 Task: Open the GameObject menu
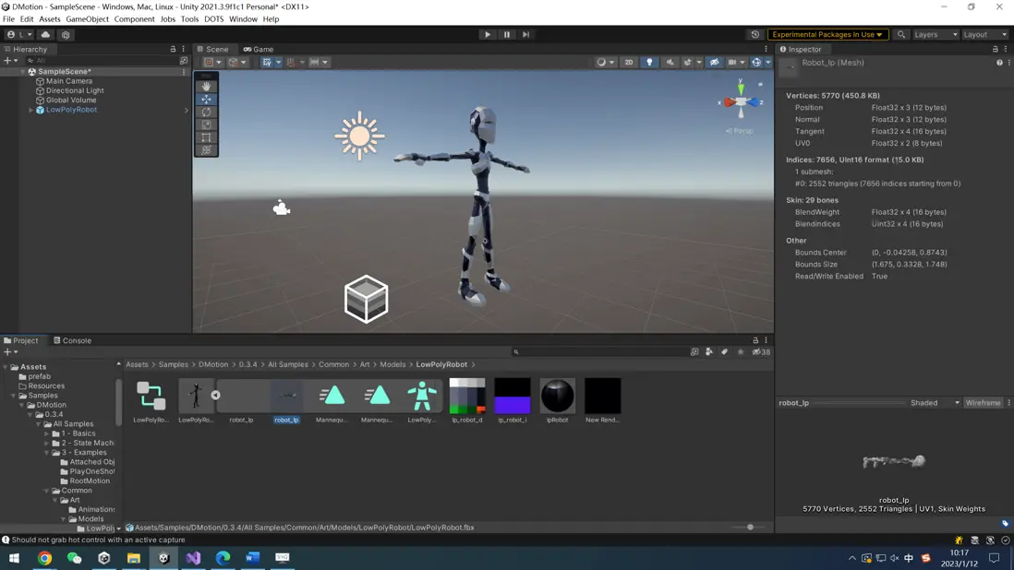[87, 18]
